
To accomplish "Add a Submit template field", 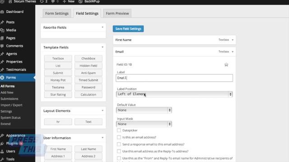I will tap(58, 73).
